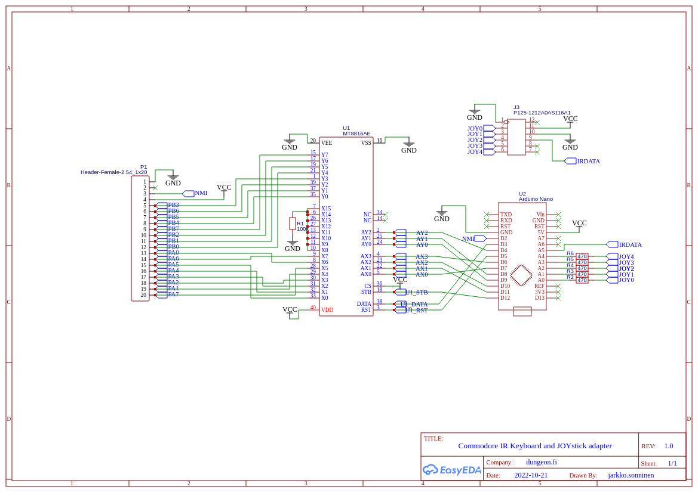698x493 pixels.
Task: Select the R1 100k resistor symbol
Action: [x=293, y=224]
